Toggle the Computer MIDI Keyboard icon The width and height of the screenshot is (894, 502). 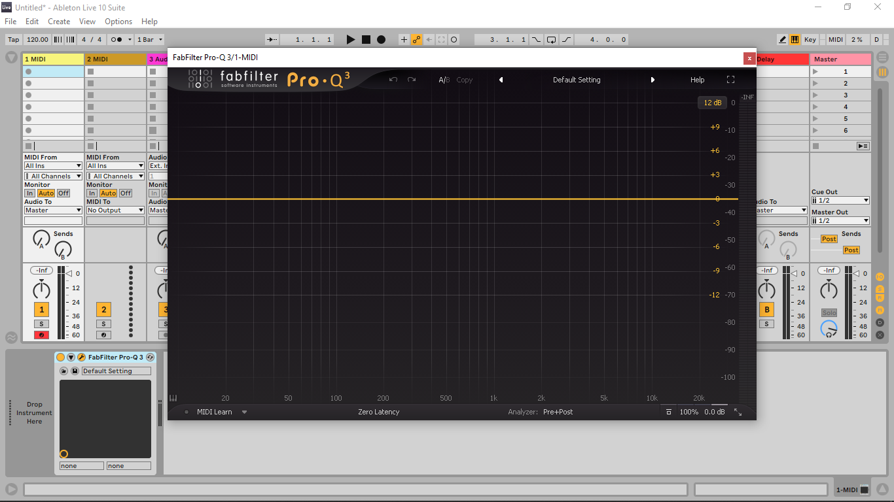point(795,39)
